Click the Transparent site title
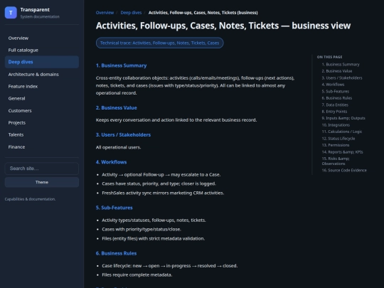 click(x=35, y=9)
